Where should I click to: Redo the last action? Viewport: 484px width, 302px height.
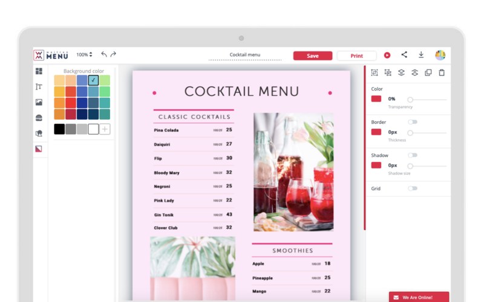(x=113, y=54)
